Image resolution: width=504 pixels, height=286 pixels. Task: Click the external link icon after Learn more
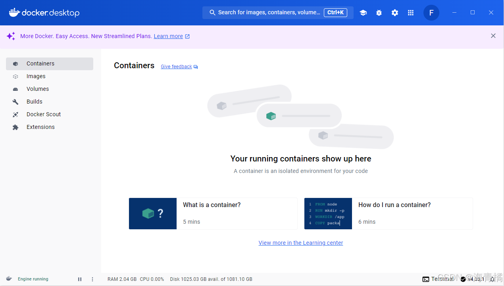coord(187,36)
